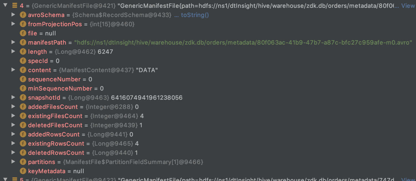
Task: Expand the content ManifestContent node
Action: point(13,70)
